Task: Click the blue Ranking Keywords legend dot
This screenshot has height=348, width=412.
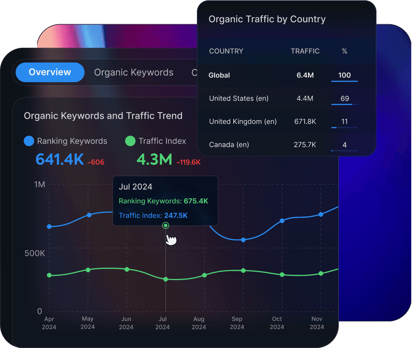Action: [29, 141]
